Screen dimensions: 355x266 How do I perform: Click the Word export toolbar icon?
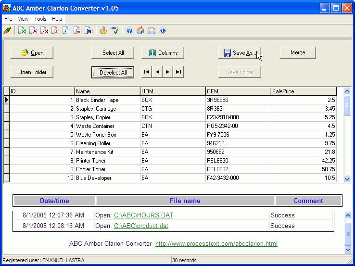point(89,31)
